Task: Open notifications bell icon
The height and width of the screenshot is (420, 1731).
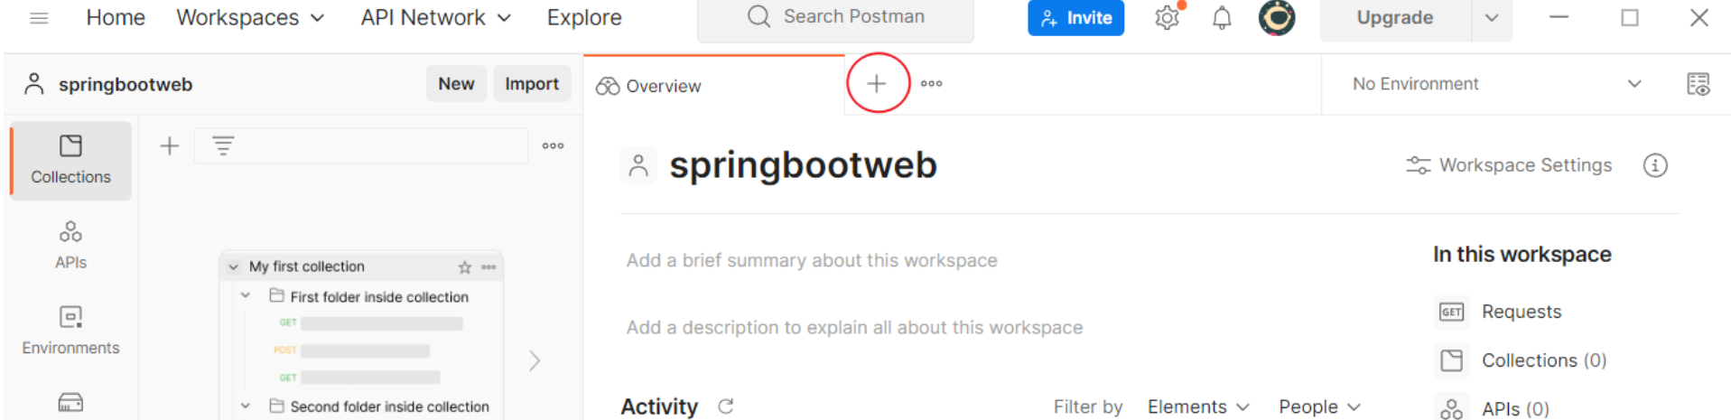Action: [1222, 17]
